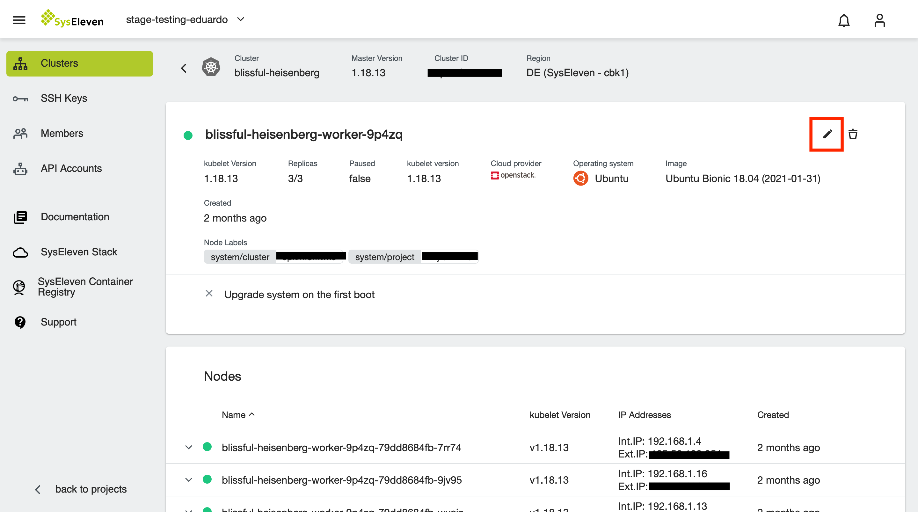Click the IP Addresses column header

click(x=644, y=415)
